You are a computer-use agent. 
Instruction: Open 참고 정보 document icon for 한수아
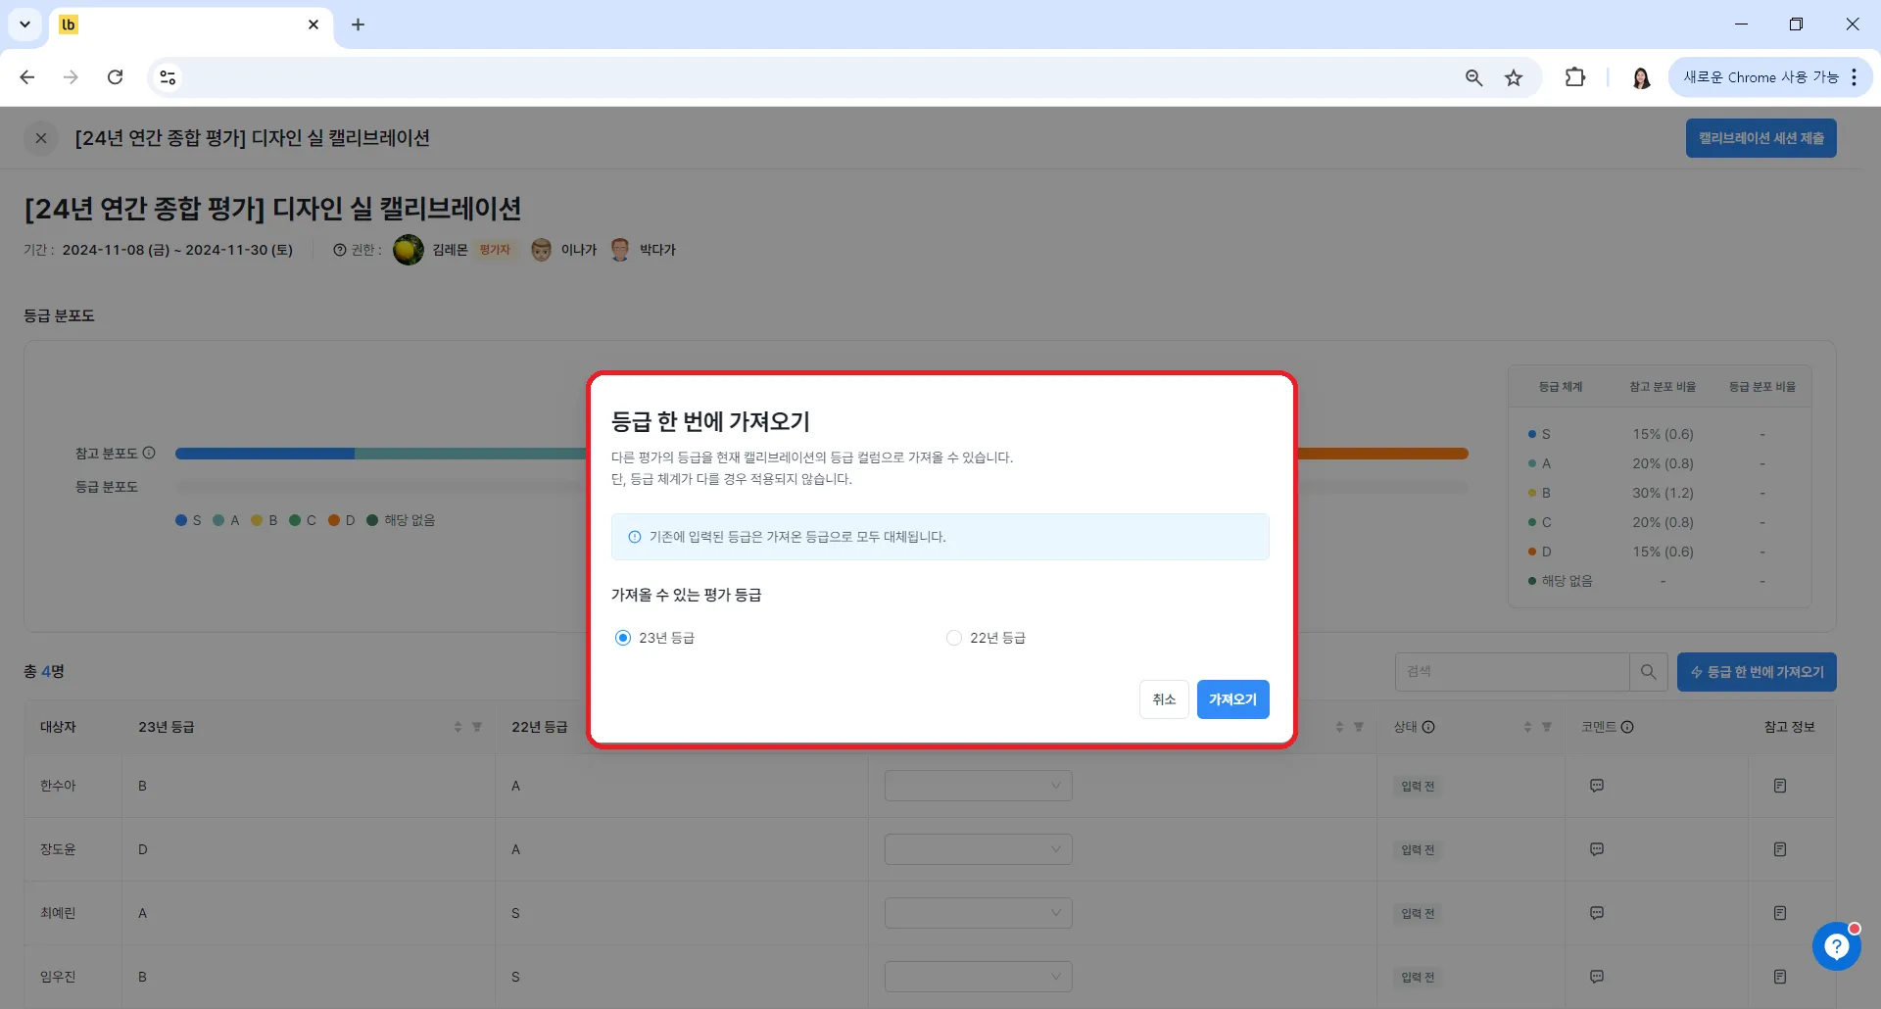click(1780, 786)
